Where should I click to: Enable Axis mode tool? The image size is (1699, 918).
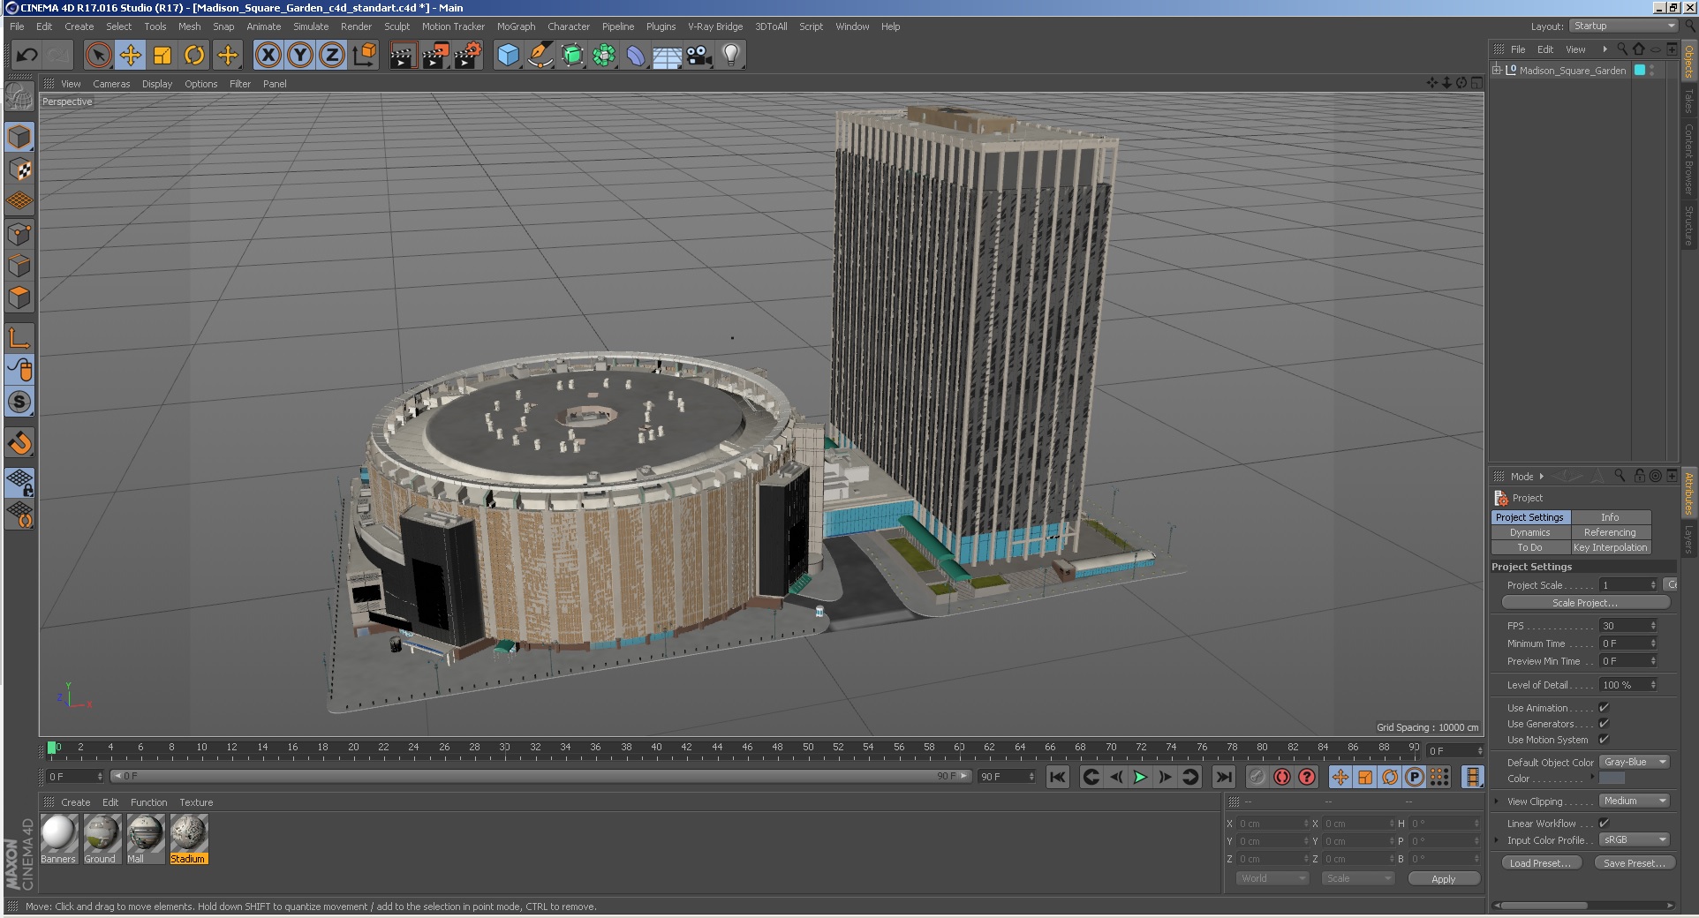(x=19, y=337)
